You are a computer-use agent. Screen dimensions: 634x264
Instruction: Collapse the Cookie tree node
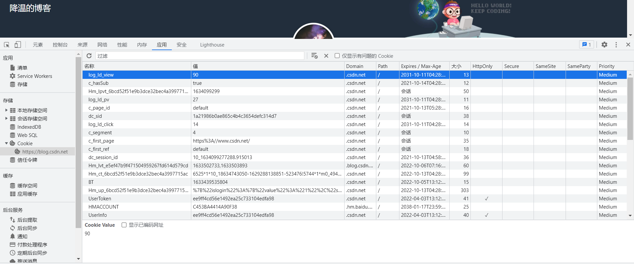[x=6, y=143]
